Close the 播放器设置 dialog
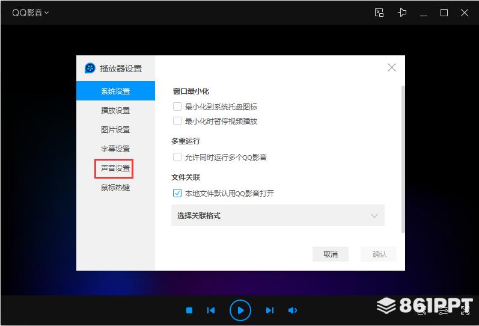The width and height of the screenshot is (479, 326). click(x=392, y=67)
